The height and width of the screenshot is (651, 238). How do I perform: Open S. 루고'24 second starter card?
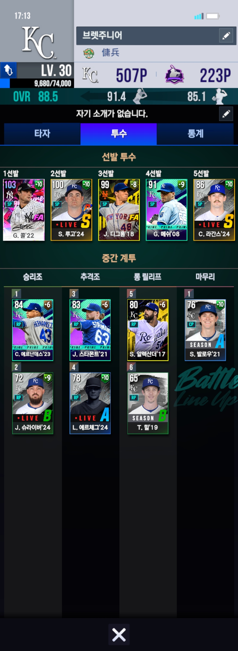click(x=71, y=210)
